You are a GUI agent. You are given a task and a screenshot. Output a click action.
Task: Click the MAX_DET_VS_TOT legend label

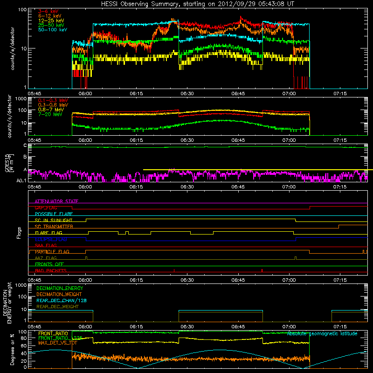pyautogui.click(x=58, y=343)
